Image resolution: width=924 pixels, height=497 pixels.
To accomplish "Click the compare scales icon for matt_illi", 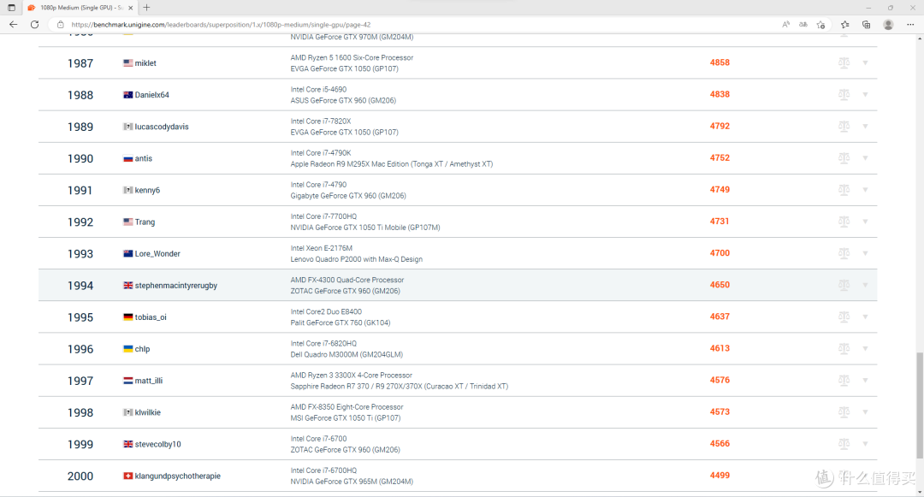I will pyautogui.click(x=844, y=381).
